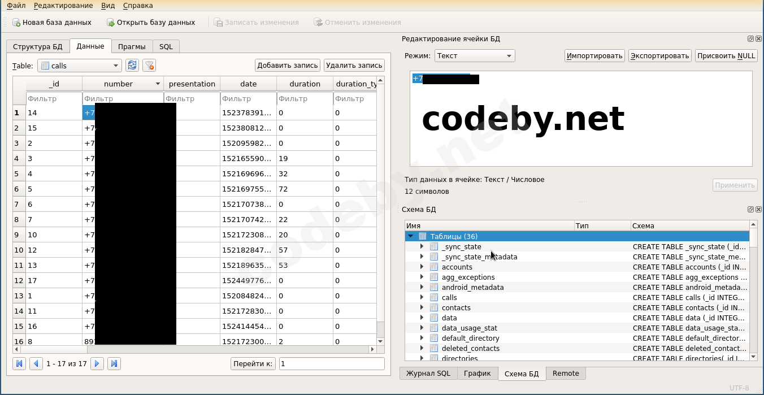
Task: Go to first page of records
Action: [x=19, y=363]
